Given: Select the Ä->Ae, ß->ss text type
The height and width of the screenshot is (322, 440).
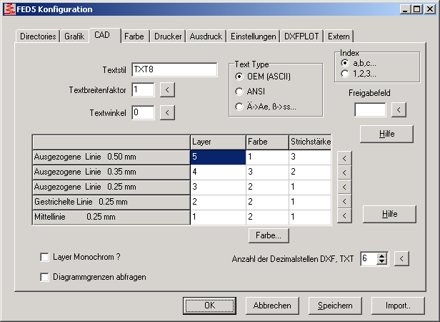Looking at the screenshot, I should pyautogui.click(x=239, y=107).
